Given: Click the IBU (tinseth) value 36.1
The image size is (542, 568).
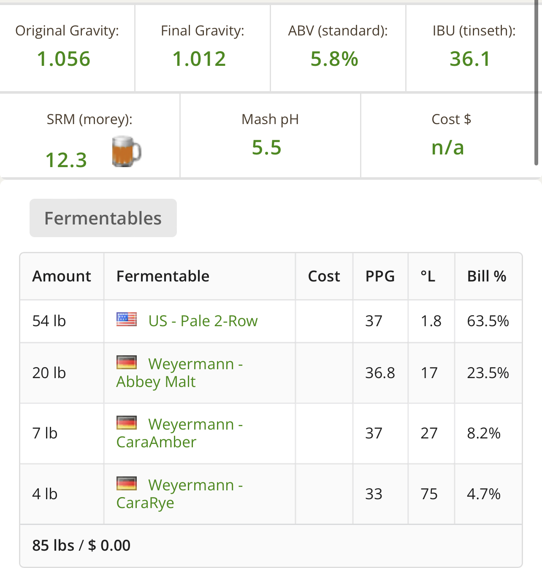Looking at the screenshot, I should click(x=470, y=59).
